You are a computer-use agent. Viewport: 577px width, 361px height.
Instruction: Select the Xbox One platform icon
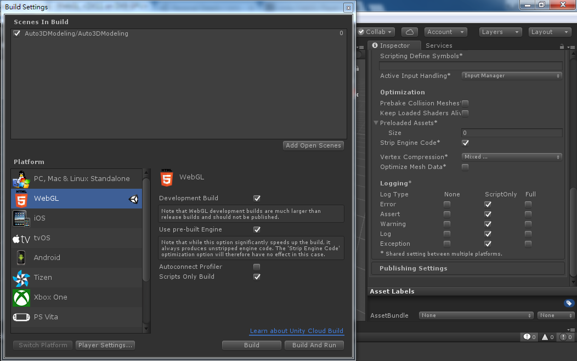click(x=21, y=297)
